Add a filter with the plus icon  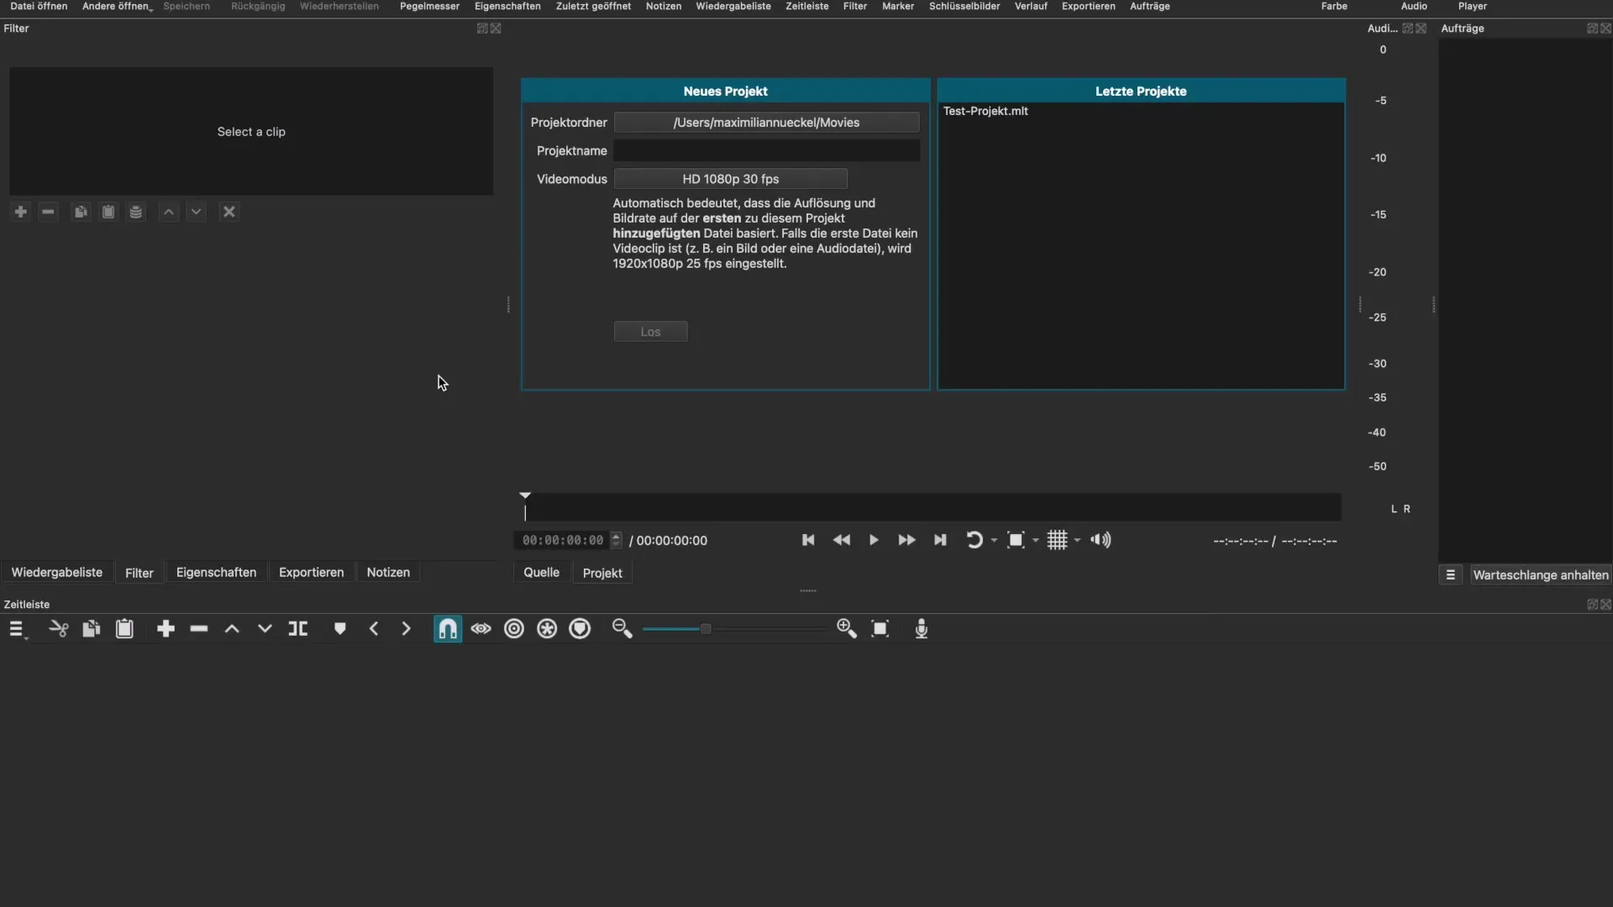pos(21,212)
